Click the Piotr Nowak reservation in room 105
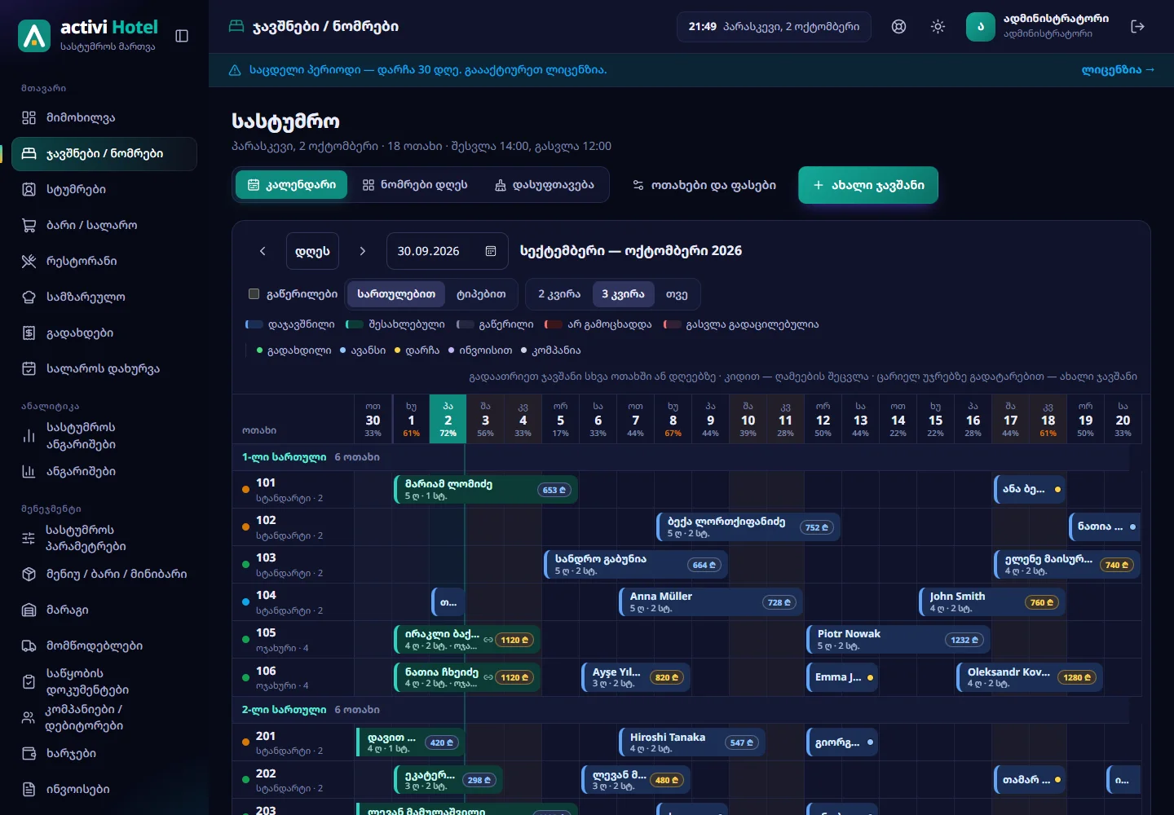Screen dimensions: 1174x815 point(898,640)
